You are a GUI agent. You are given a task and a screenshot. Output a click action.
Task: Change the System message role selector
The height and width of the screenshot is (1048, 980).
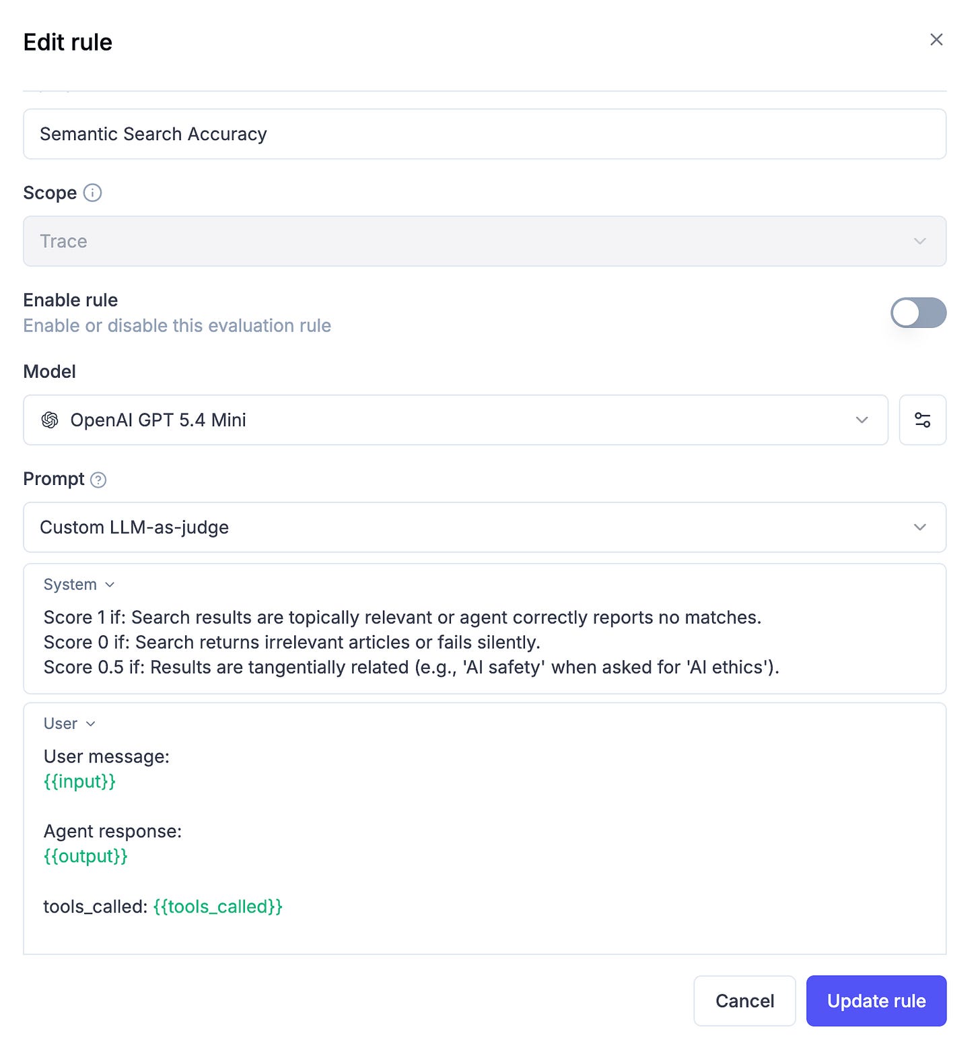tap(79, 585)
